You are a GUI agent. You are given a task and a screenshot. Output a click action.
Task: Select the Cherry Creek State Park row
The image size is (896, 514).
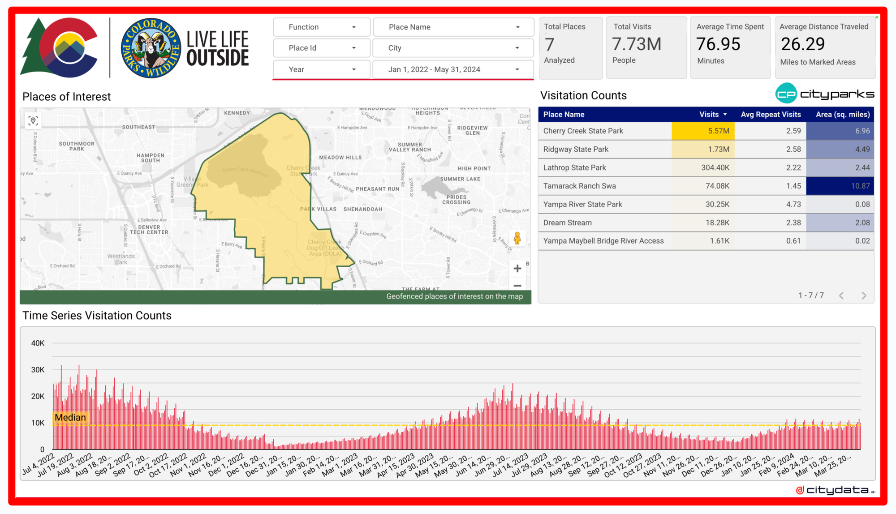(x=583, y=131)
